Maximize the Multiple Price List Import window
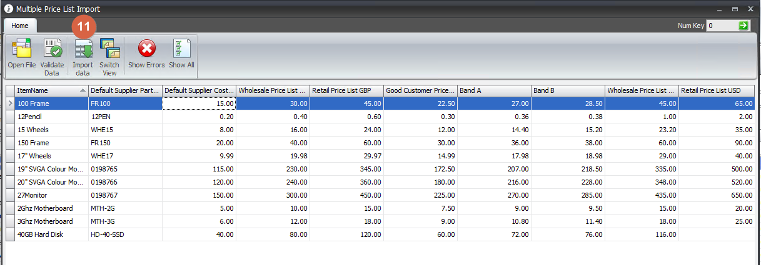 point(735,9)
